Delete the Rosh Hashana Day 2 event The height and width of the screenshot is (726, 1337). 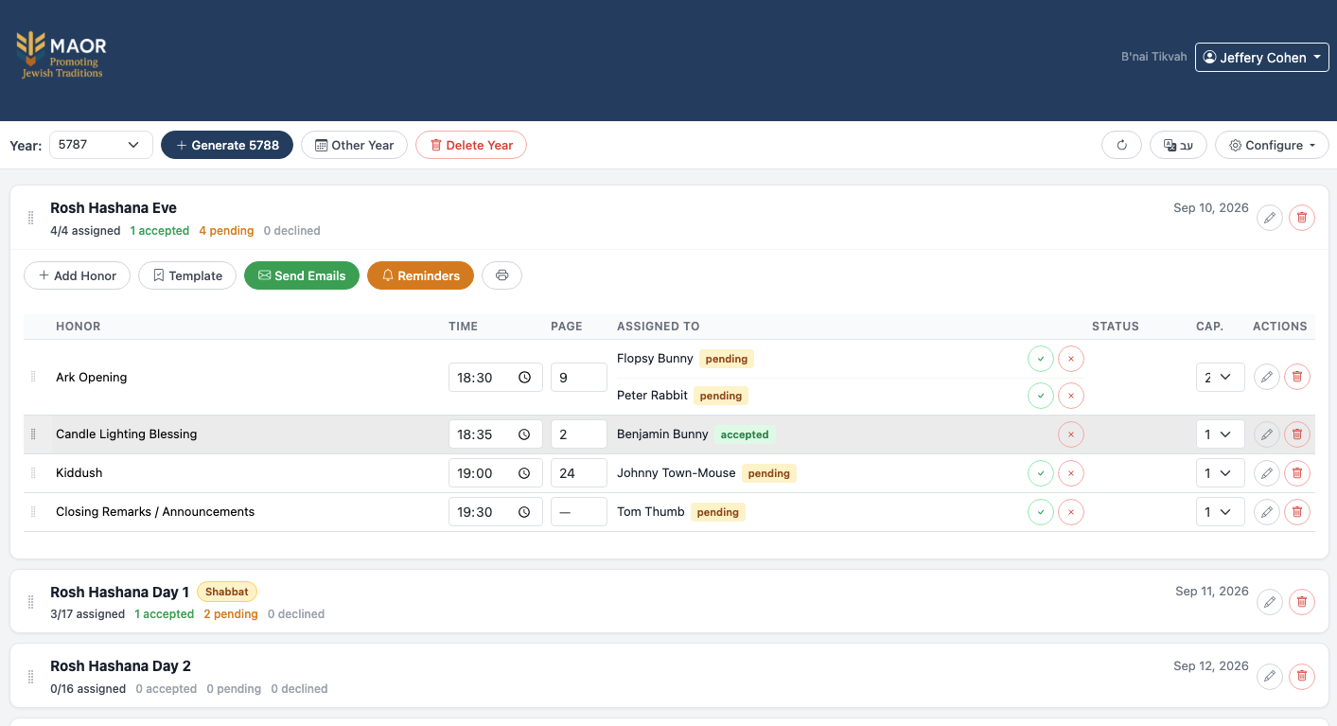coord(1302,677)
